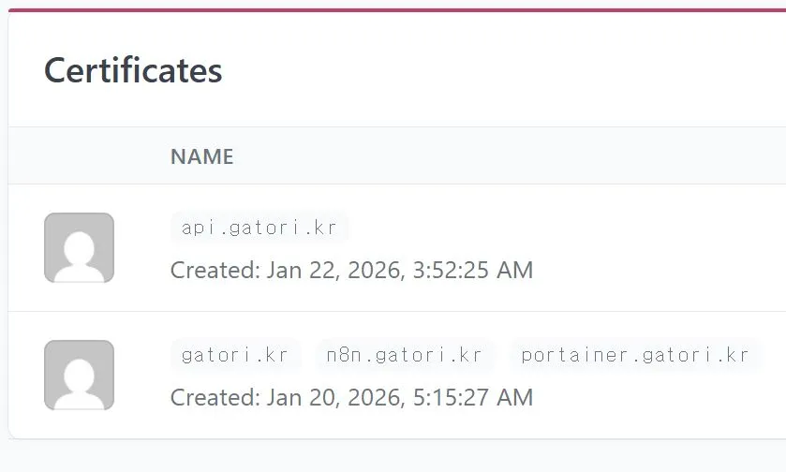This screenshot has width=786, height=472.
Task: Click the avatar icon beside gatori.kr certificate
Action: 79,375
